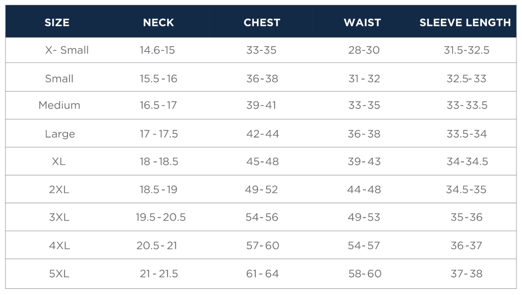Select the CHEST column header
Viewport: 522px width, 295px height.
[262, 23]
